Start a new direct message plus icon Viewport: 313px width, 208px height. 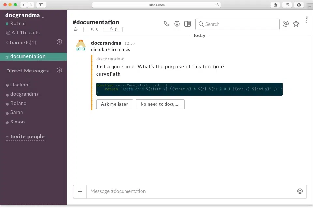pos(59,70)
